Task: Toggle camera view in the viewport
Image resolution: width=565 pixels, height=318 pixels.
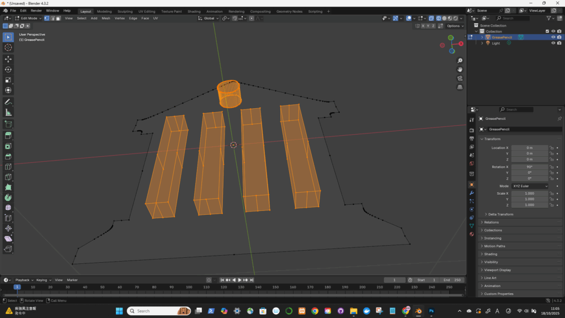Action: (460, 78)
